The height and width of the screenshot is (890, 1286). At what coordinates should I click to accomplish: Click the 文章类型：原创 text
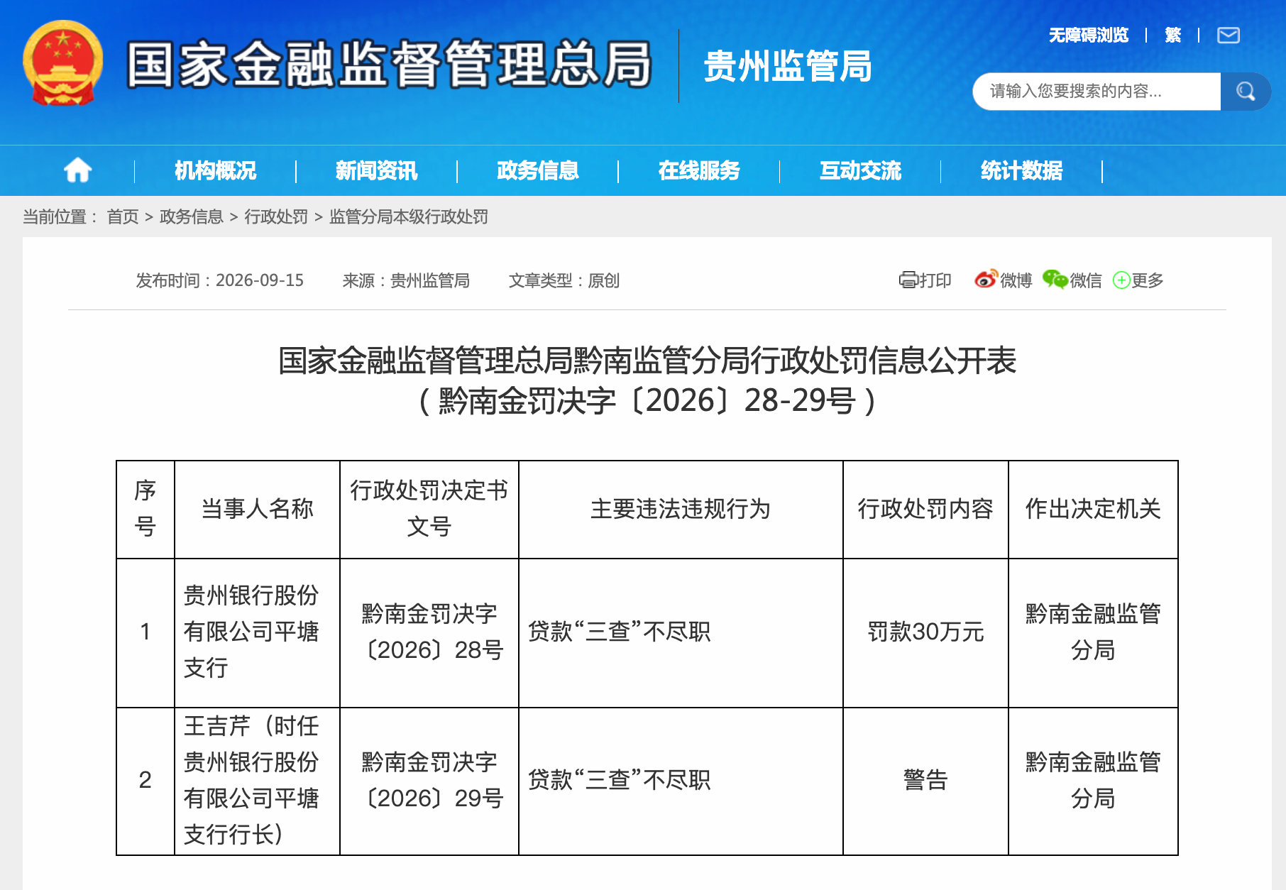[564, 280]
